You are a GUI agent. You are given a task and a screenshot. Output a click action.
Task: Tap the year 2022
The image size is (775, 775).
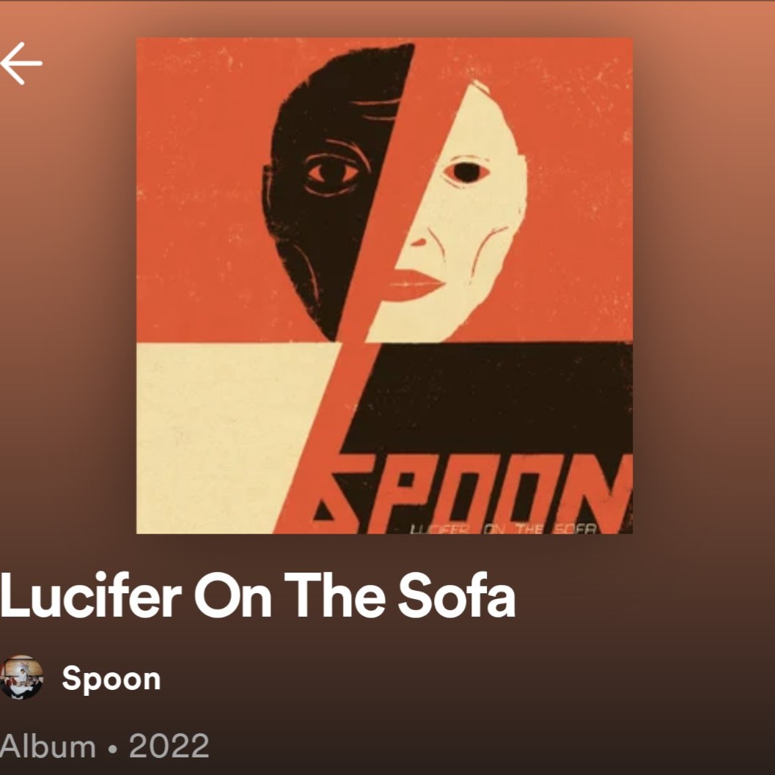click(169, 746)
